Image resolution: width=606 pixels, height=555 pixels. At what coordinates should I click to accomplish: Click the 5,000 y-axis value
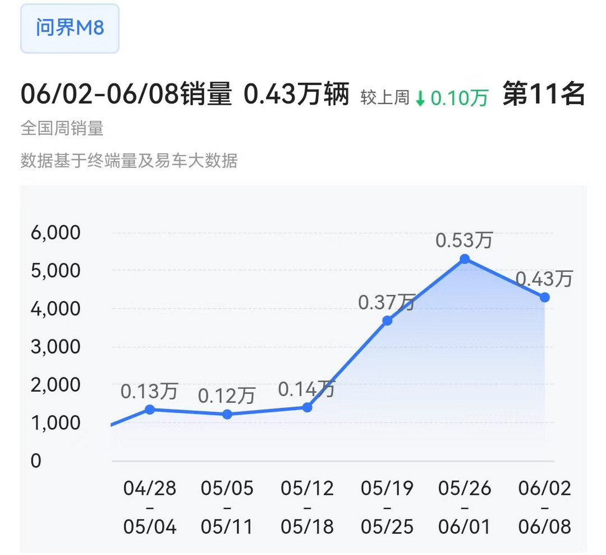(x=56, y=271)
